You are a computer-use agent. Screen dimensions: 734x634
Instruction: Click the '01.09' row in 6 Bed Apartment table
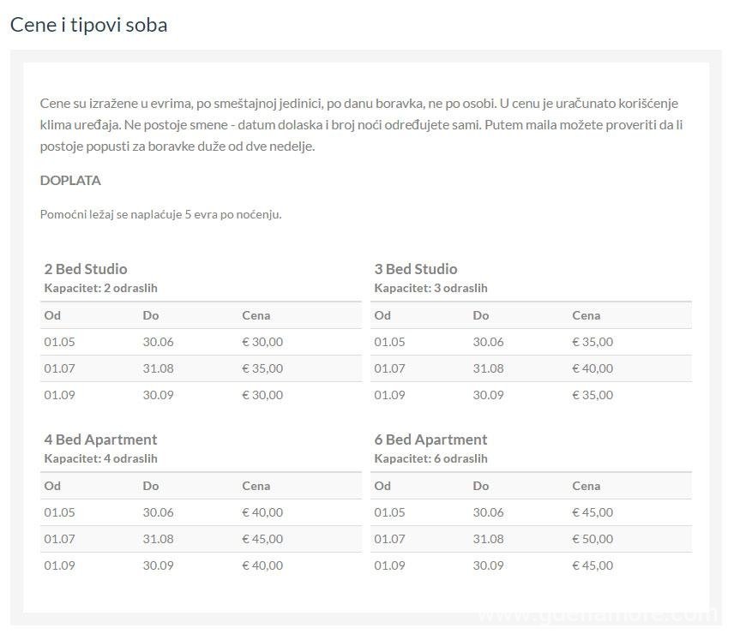[531, 565]
